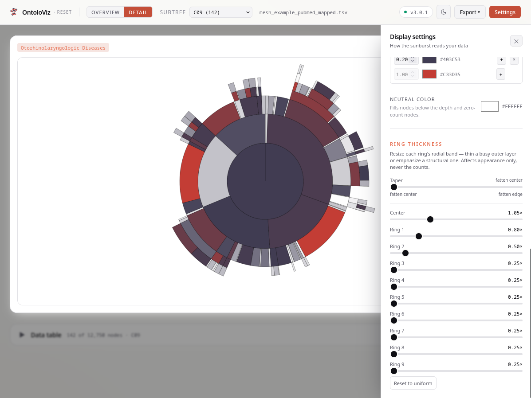Open the Export menu
This screenshot has width=531, height=398.
[470, 12]
